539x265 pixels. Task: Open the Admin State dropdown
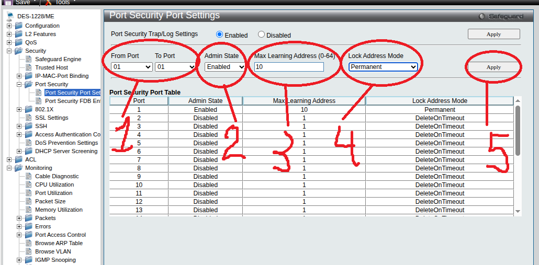(225, 67)
